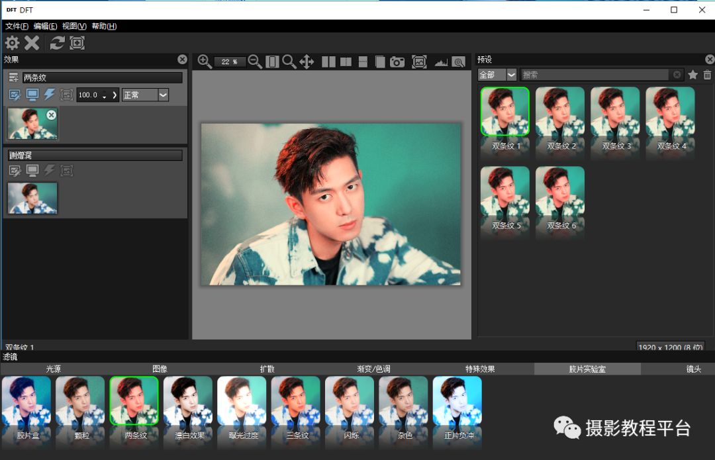
Task: Click the framed image icon in 两条纹 layer
Action: tap(67, 95)
